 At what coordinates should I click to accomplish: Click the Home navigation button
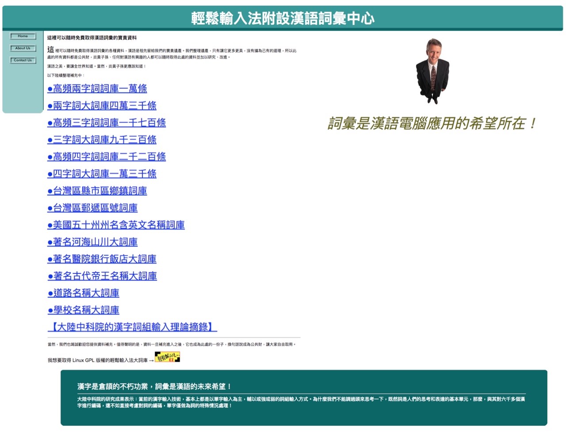click(23, 36)
